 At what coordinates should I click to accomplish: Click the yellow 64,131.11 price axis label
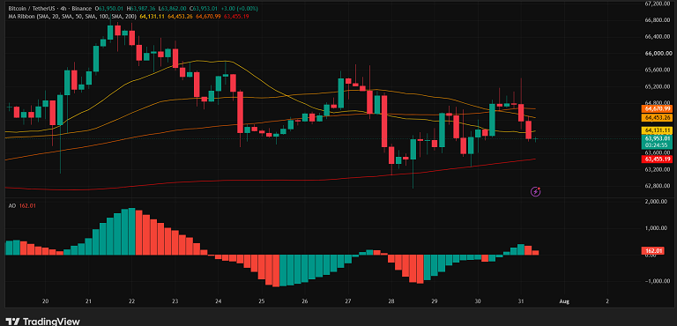coord(658,130)
